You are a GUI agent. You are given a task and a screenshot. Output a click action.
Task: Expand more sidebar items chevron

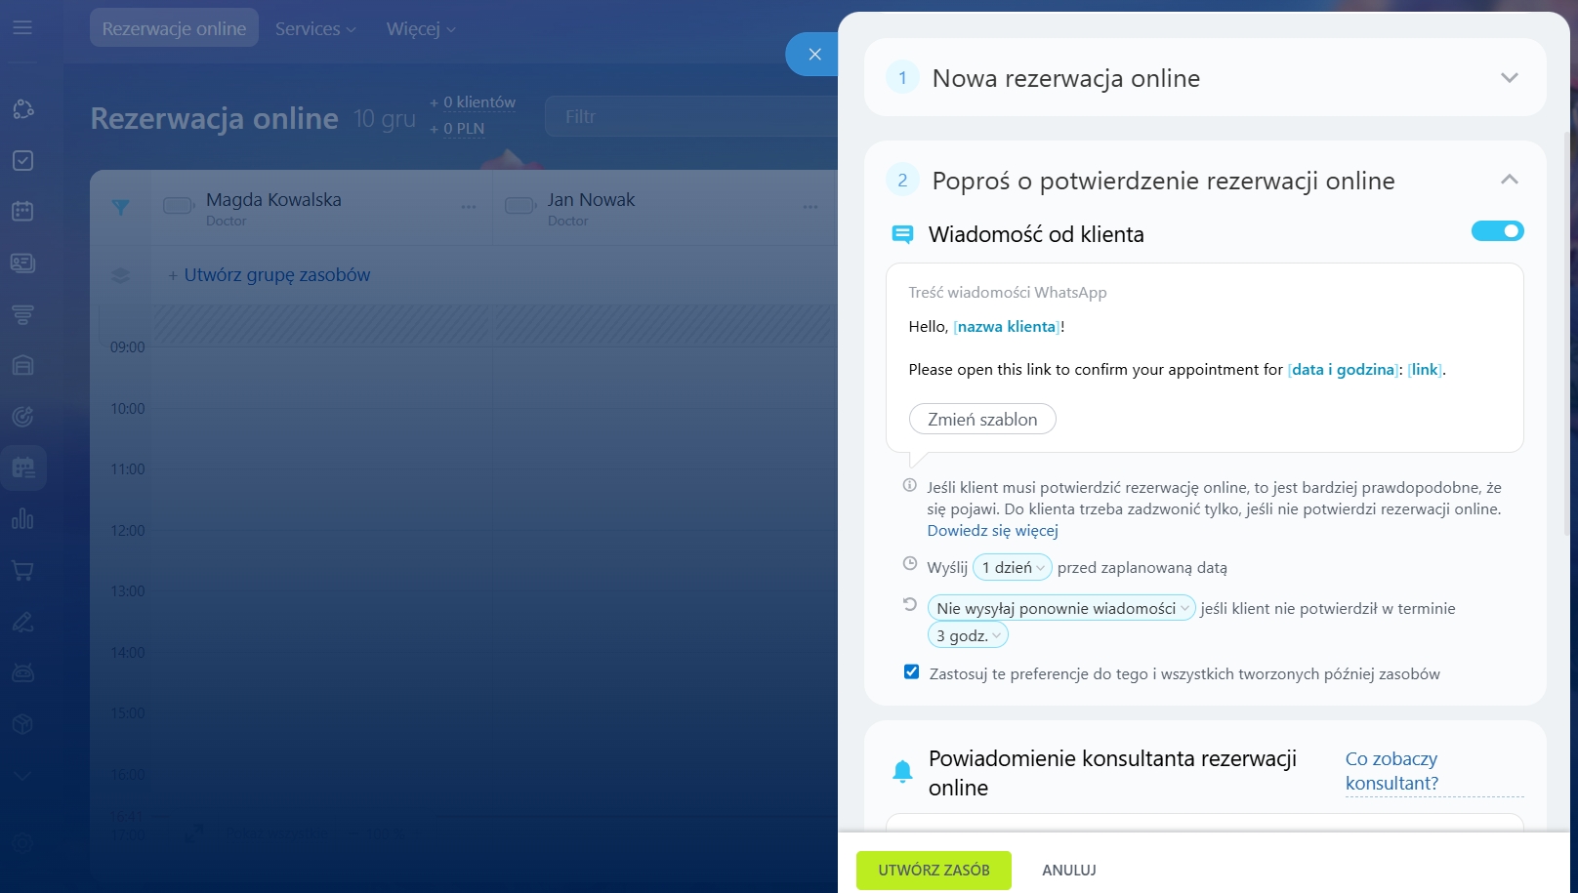[22, 776]
